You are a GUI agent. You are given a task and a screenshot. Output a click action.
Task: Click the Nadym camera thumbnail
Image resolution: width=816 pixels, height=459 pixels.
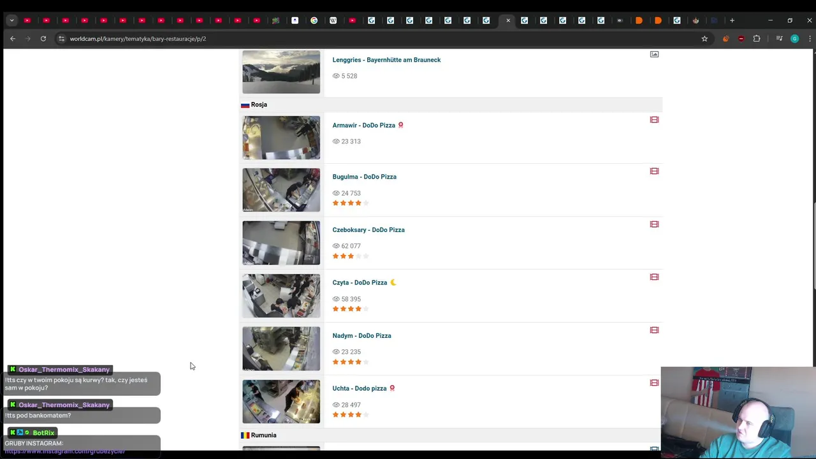click(281, 349)
